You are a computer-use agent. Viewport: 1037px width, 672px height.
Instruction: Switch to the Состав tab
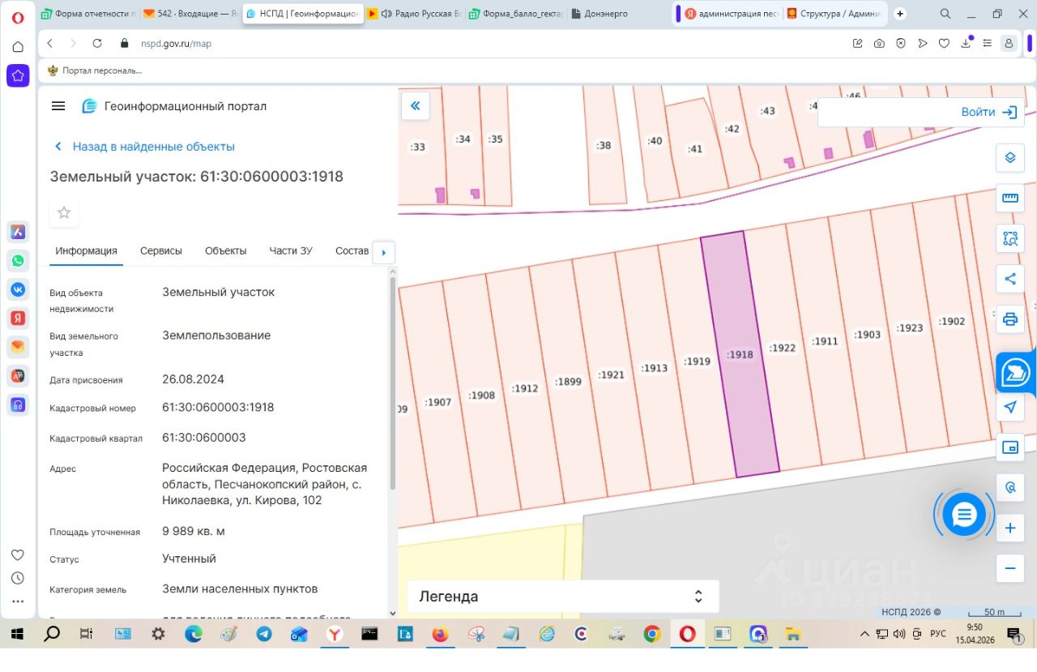[352, 250]
